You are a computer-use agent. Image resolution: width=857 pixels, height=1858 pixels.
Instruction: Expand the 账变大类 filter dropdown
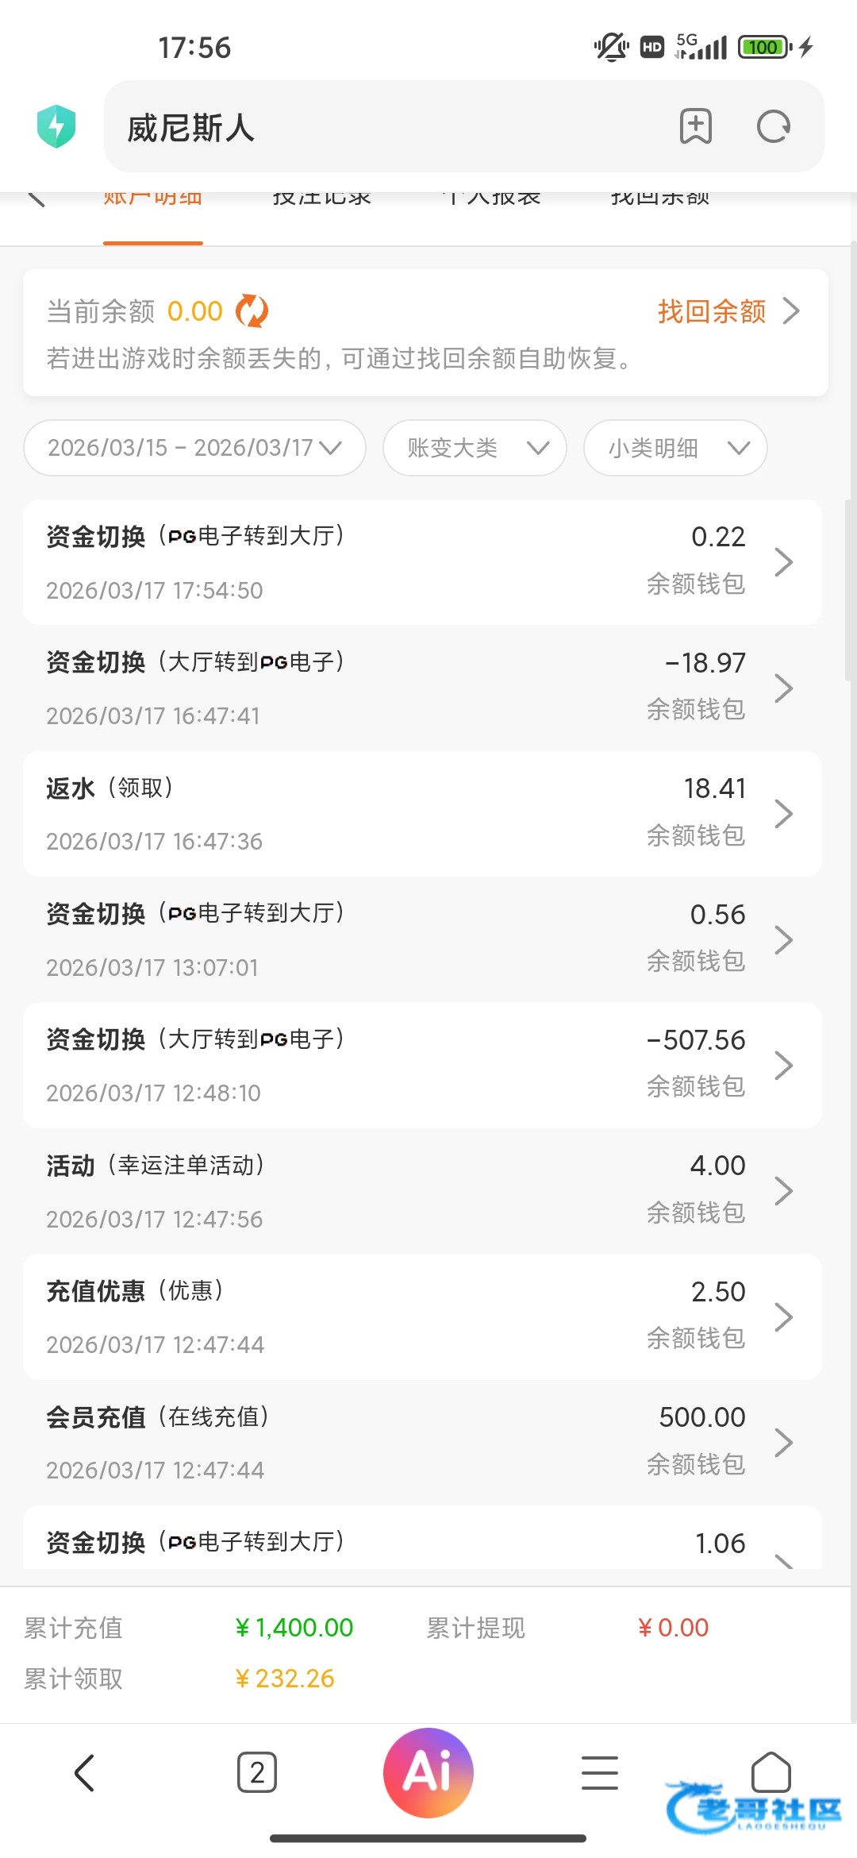point(475,448)
